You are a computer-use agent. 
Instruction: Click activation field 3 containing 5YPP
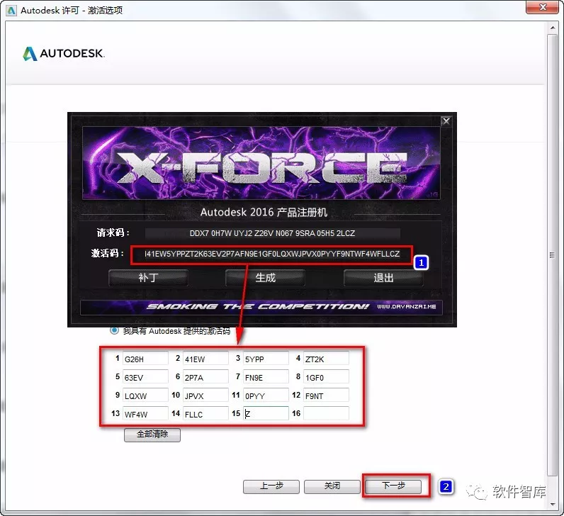point(266,359)
